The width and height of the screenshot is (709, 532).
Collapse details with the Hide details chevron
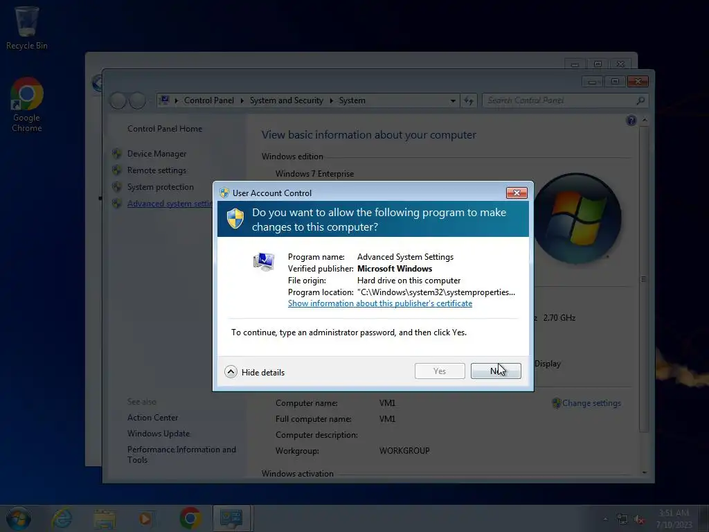pyautogui.click(x=231, y=372)
